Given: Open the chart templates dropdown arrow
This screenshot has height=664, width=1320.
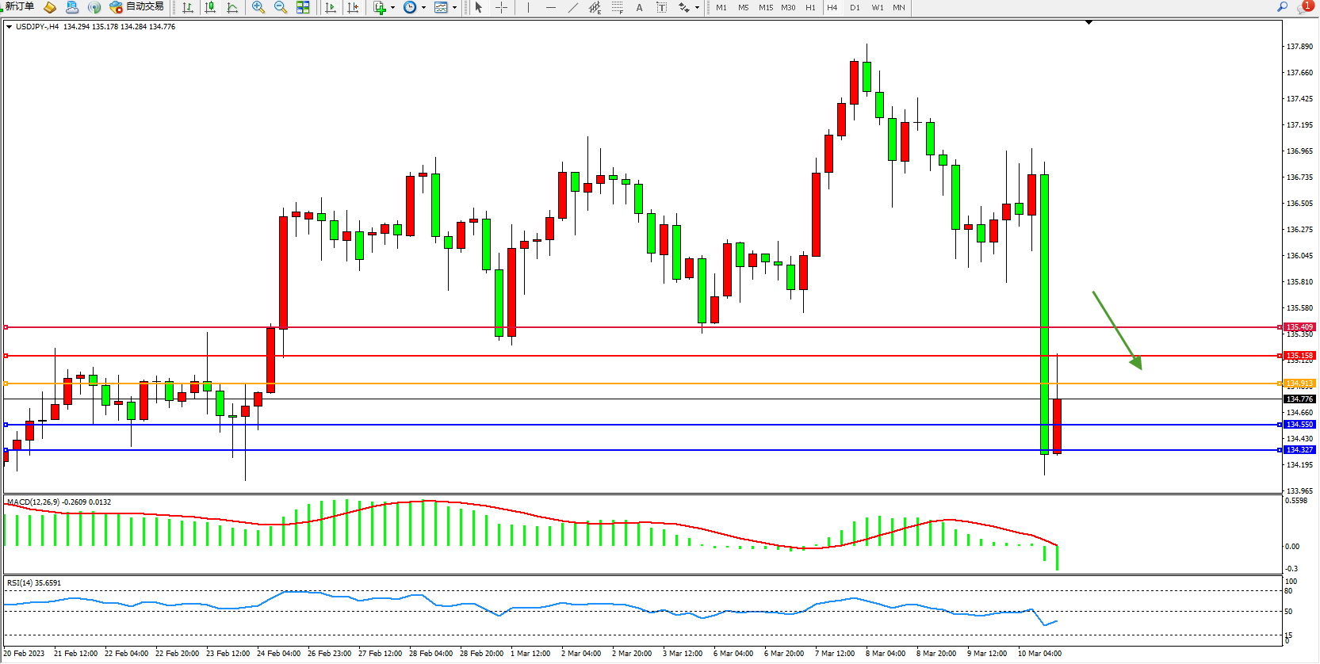Looking at the screenshot, I should point(454,8).
